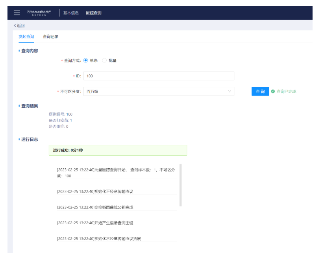Click the 初始化不经意传输协议 log entry
The image size is (322, 256).
pyautogui.click(x=95, y=192)
